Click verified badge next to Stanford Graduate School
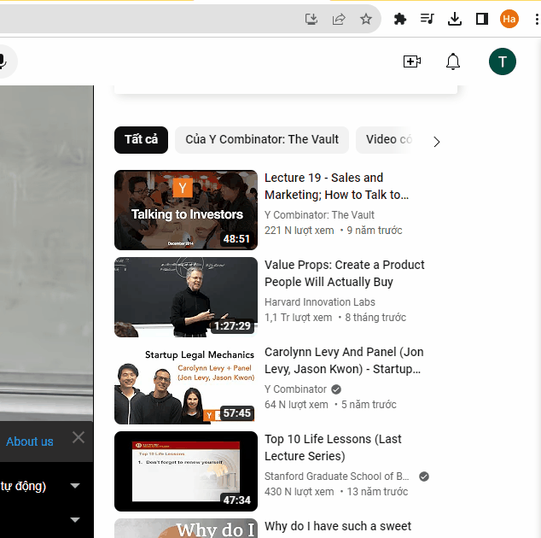 click(x=424, y=477)
